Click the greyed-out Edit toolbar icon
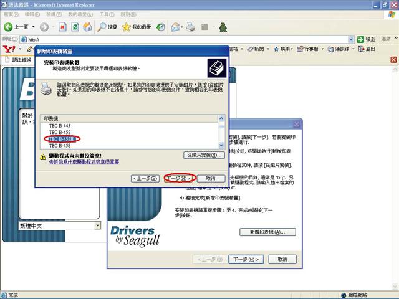 click(204, 27)
